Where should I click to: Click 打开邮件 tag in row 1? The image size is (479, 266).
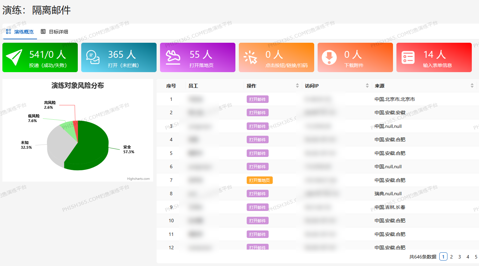click(x=257, y=99)
